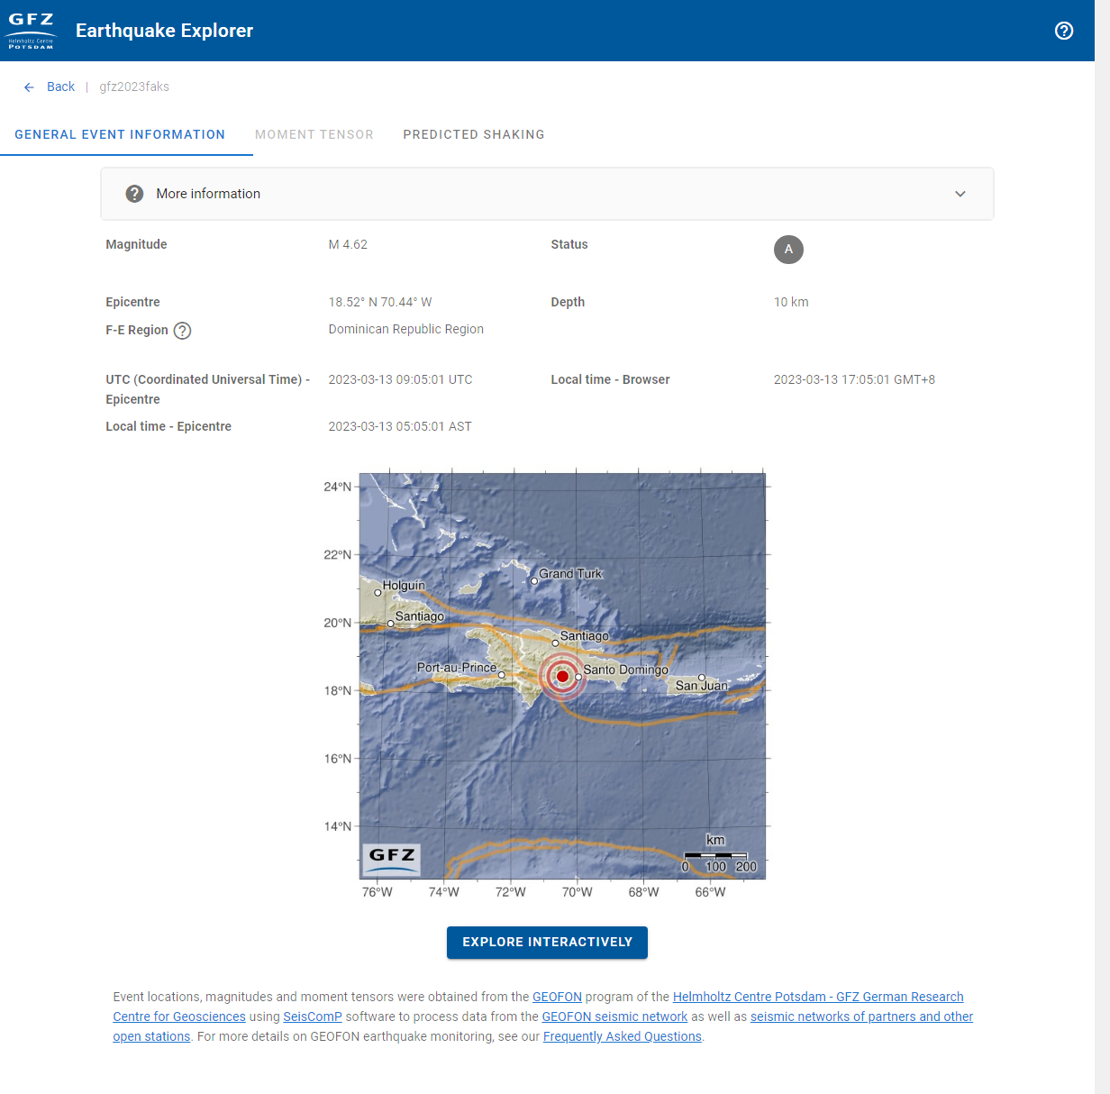Image resolution: width=1110 pixels, height=1094 pixels.
Task: Click the San Juan label on map
Action: (x=701, y=686)
